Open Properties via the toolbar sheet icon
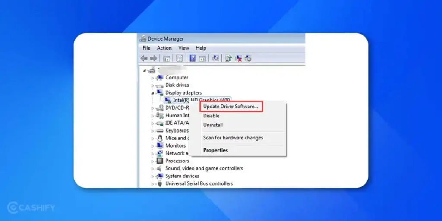This screenshot has height=221, width=442. coord(179,58)
